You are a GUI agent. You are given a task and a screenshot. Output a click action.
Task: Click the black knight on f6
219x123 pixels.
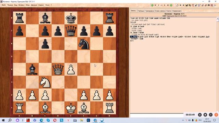(83, 44)
